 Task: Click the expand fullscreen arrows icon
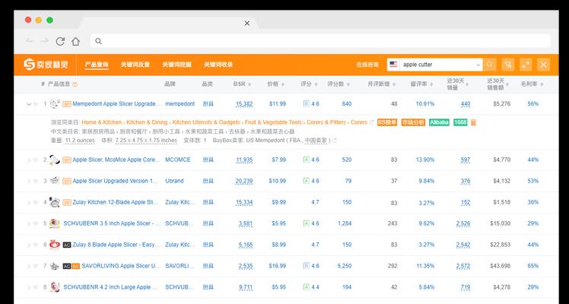click(526, 65)
